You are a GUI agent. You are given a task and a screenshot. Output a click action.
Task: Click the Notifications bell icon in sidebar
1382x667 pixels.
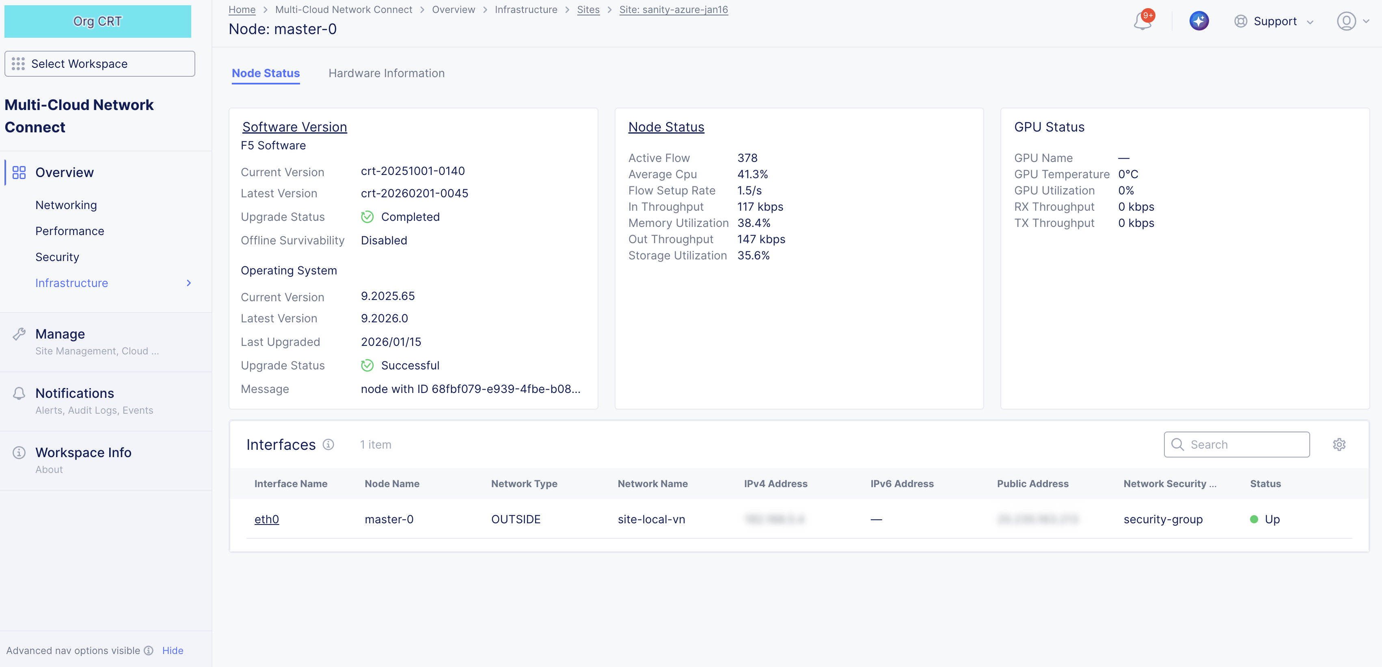pyautogui.click(x=19, y=393)
